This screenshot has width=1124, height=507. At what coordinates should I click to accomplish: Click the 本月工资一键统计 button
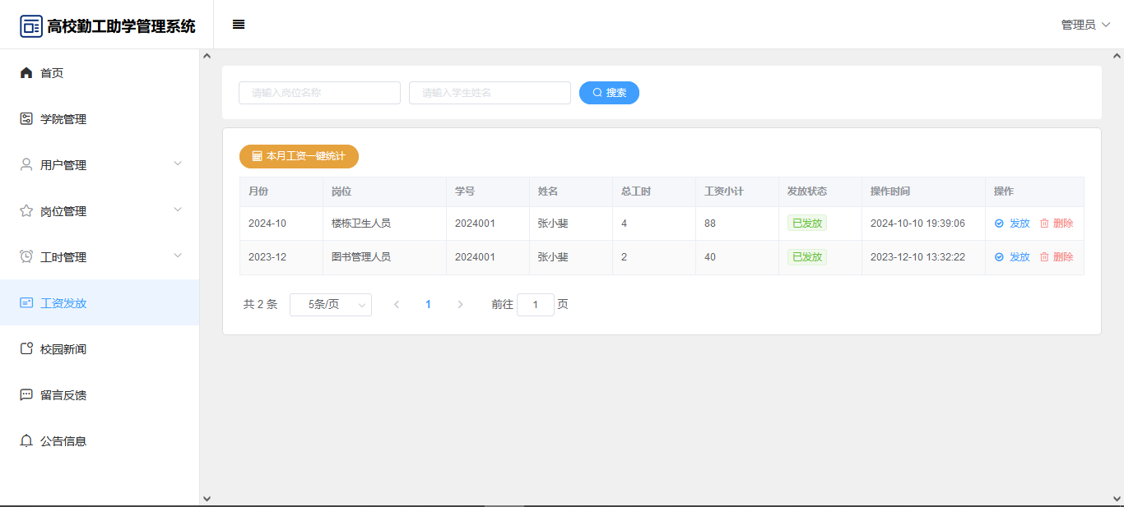click(299, 156)
